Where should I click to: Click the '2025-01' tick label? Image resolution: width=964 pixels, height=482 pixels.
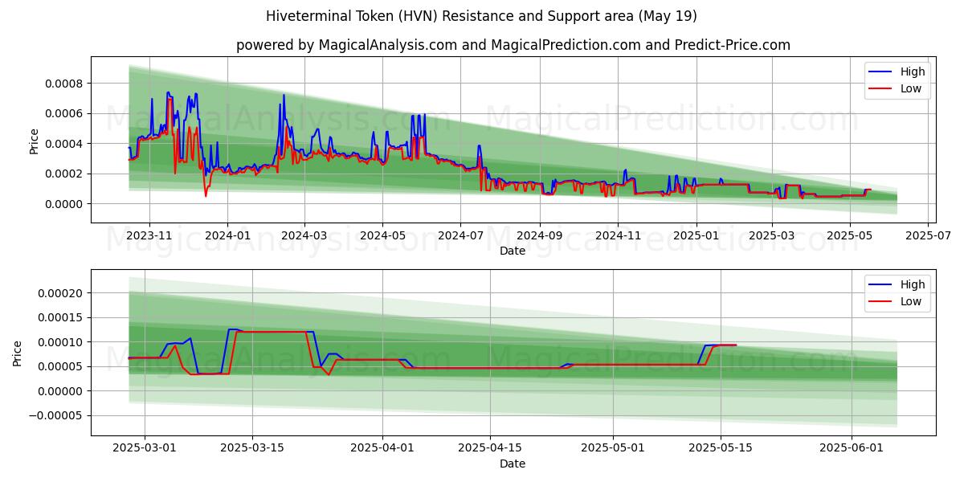point(695,235)
